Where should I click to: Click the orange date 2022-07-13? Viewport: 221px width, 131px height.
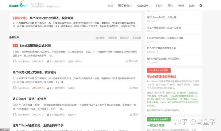38,88
